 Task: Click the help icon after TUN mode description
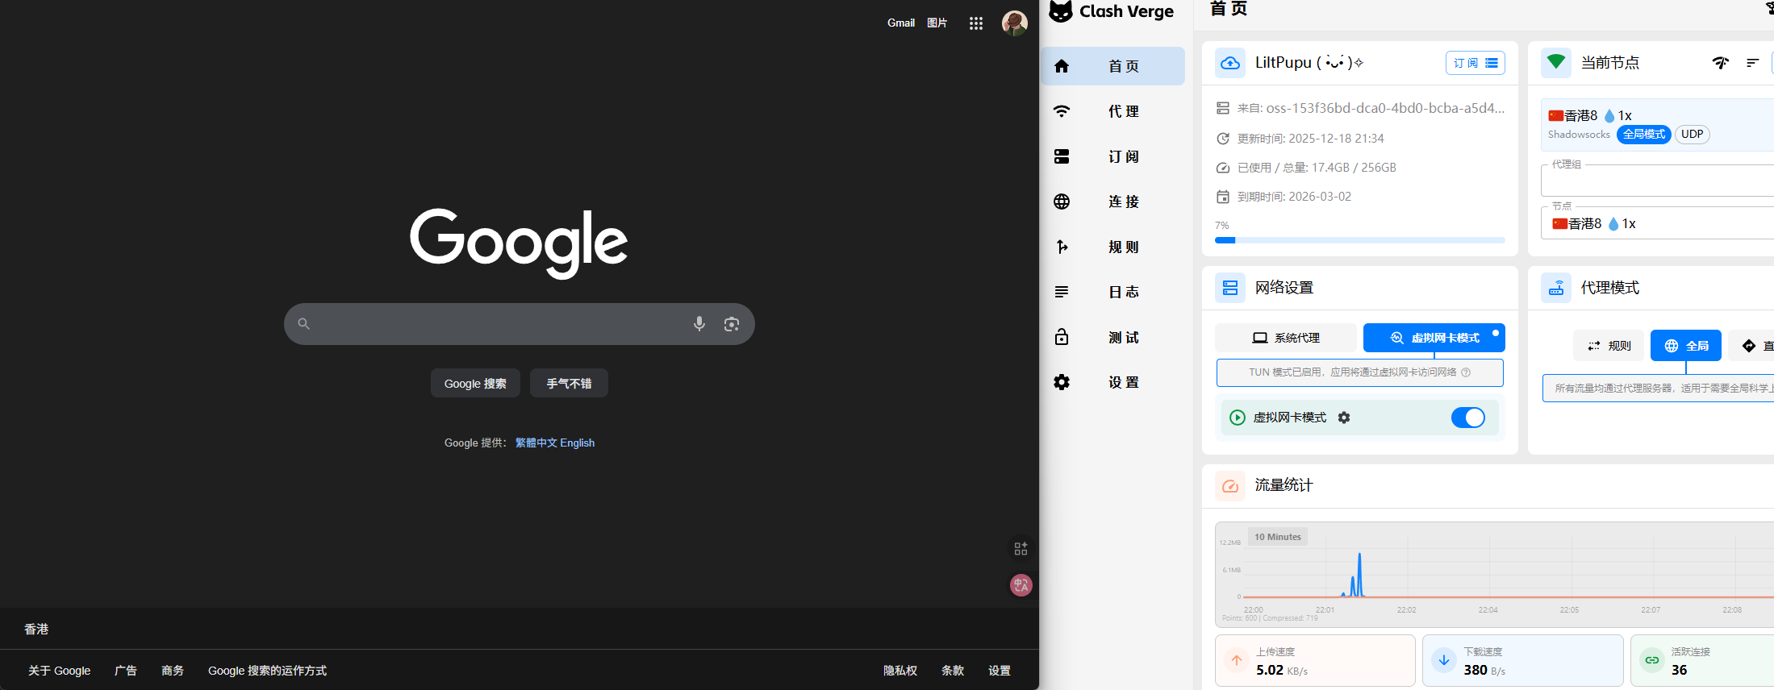click(x=1466, y=372)
